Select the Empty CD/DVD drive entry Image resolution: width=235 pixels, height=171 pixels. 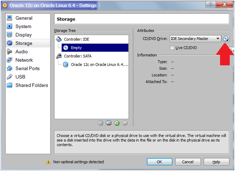pos(76,48)
